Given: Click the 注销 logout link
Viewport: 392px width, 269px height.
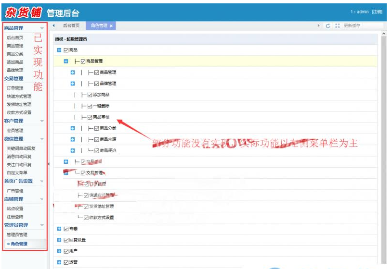Looking at the screenshot, I should [377, 12].
